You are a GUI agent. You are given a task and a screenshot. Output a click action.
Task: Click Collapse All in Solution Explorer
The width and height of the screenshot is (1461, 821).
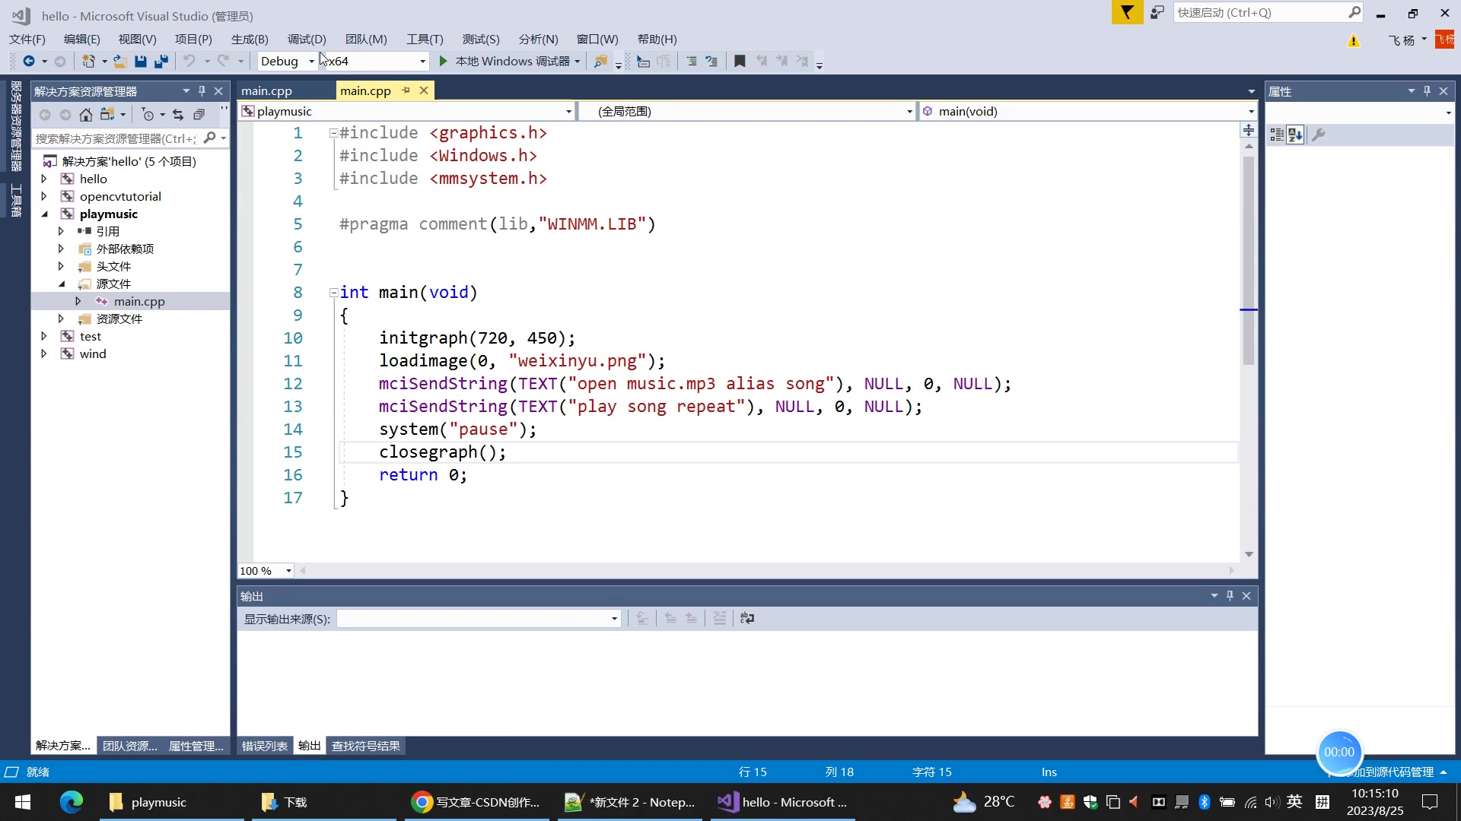tap(199, 115)
